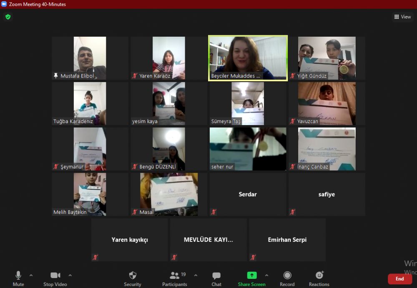The height and width of the screenshot is (288, 417).
Task: Click the pin icon on Mustafa Elibol
Action: pyautogui.click(x=55, y=76)
